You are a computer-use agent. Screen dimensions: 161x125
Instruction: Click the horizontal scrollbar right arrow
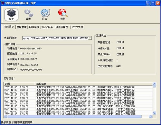[x=151, y=116]
